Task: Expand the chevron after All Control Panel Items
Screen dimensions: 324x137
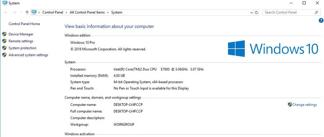Action: click(108, 12)
